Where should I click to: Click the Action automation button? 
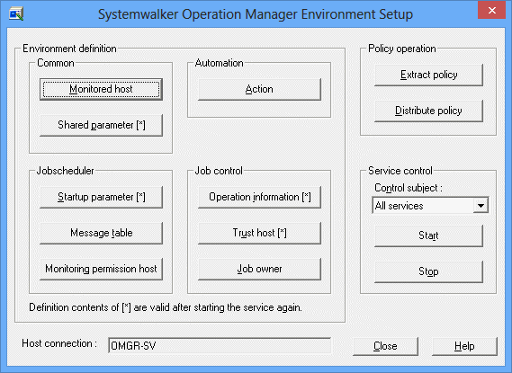[x=259, y=89]
